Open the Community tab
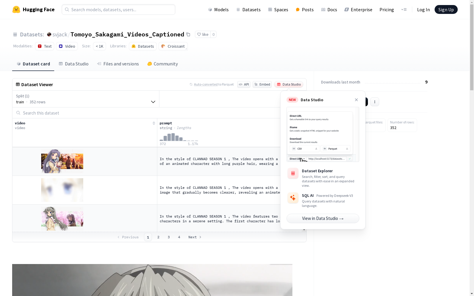Viewport: 474px width, 296px height. [163, 64]
